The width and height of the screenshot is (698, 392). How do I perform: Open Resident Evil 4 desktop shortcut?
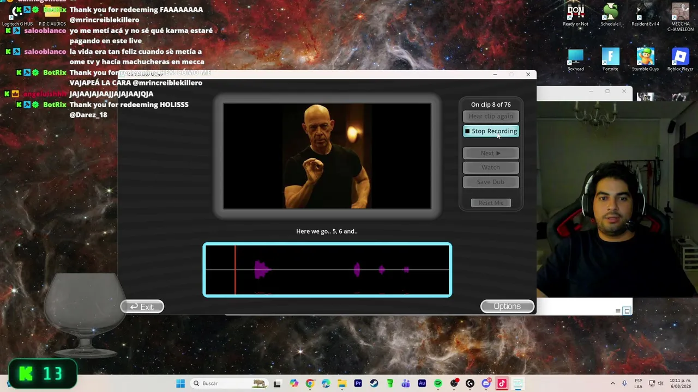645,15
